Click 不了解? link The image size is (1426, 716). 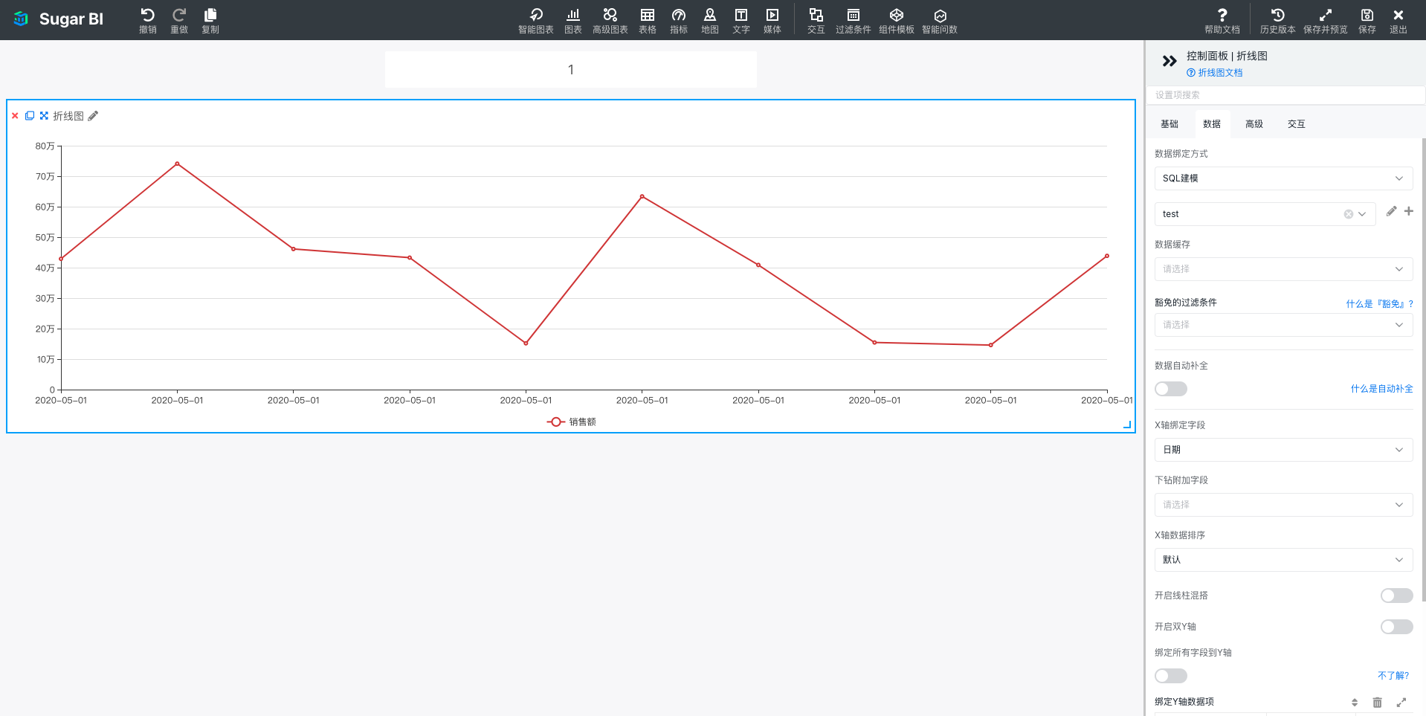coord(1393,676)
